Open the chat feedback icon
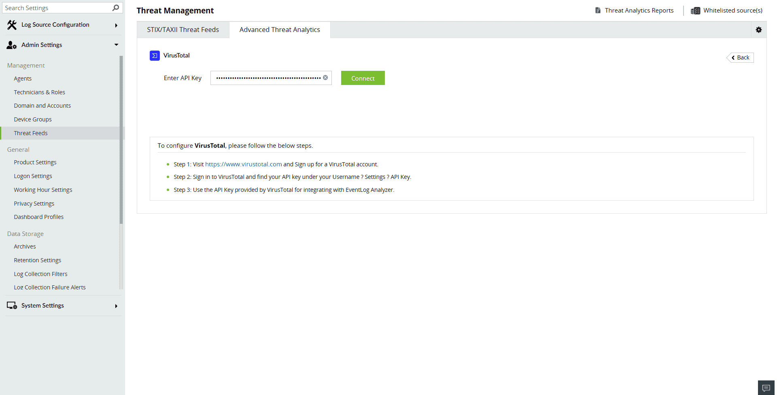Viewport: 777px width, 395px height. point(766,388)
